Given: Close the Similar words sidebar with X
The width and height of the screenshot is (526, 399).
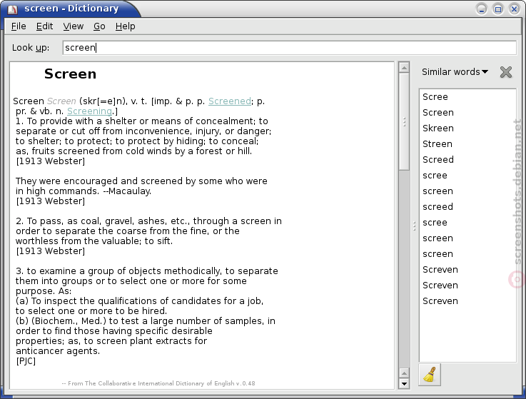Looking at the screenshot, I should [x=506, y=72].
